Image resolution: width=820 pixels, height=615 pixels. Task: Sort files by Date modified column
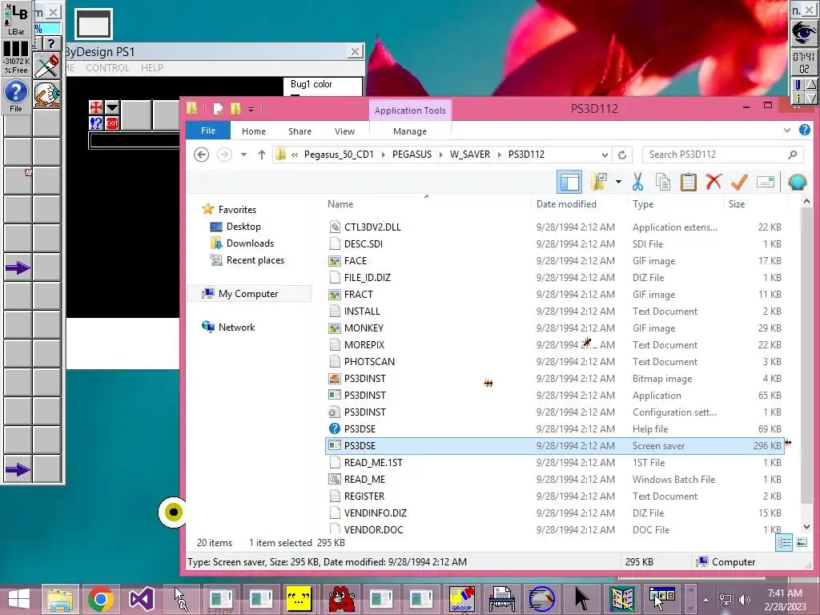566,204
